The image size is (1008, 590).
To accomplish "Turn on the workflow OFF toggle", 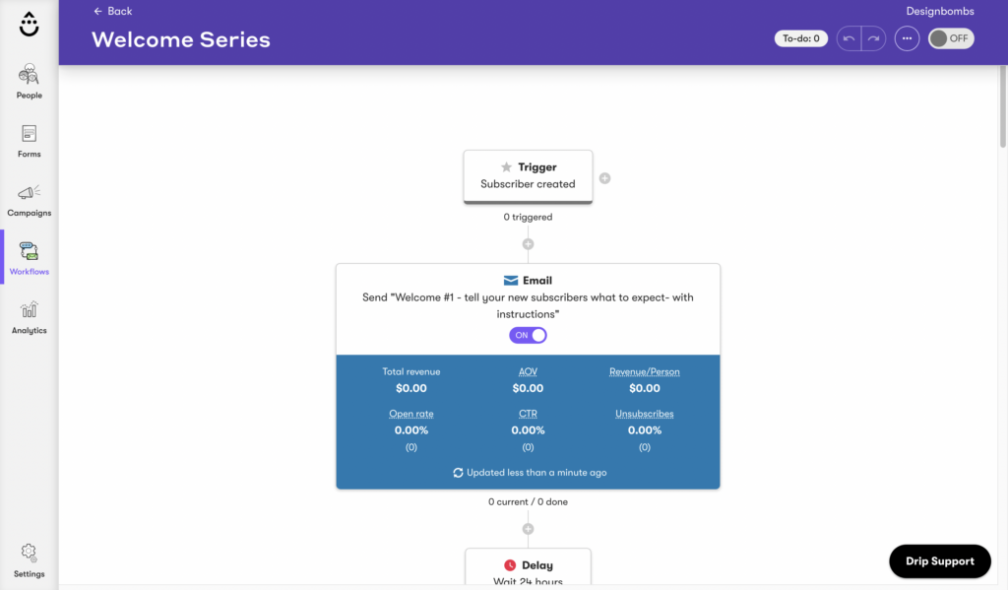I will [951, 38].
